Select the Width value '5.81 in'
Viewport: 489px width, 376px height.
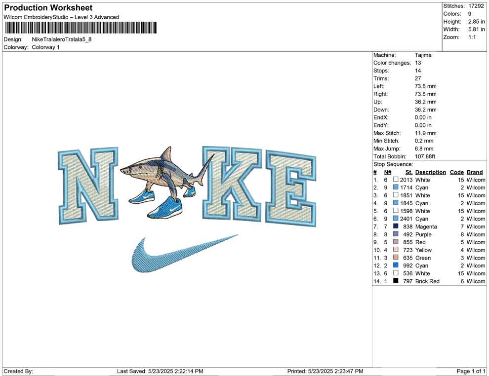[x=476, y=29]
